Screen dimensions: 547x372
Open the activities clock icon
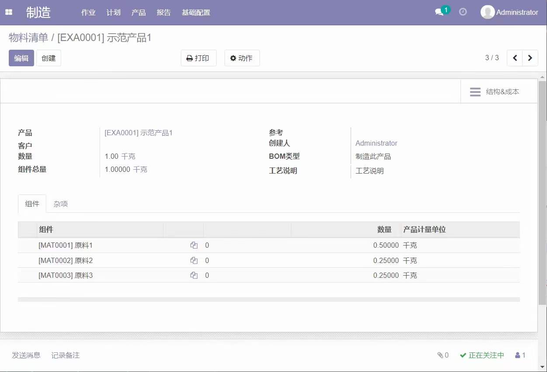pyautogui.click(x=463, y=12)
